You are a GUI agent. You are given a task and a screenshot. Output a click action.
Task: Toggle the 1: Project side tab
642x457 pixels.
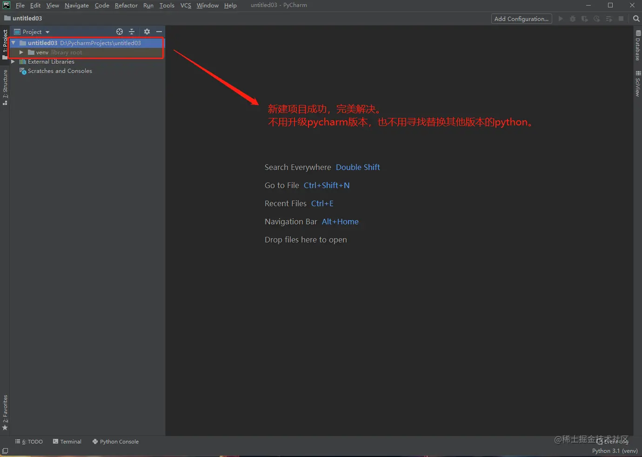click(5, 44)
